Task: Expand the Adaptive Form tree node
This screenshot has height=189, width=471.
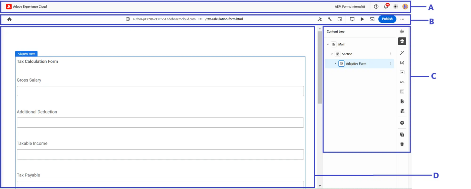Action: point(335,64)
